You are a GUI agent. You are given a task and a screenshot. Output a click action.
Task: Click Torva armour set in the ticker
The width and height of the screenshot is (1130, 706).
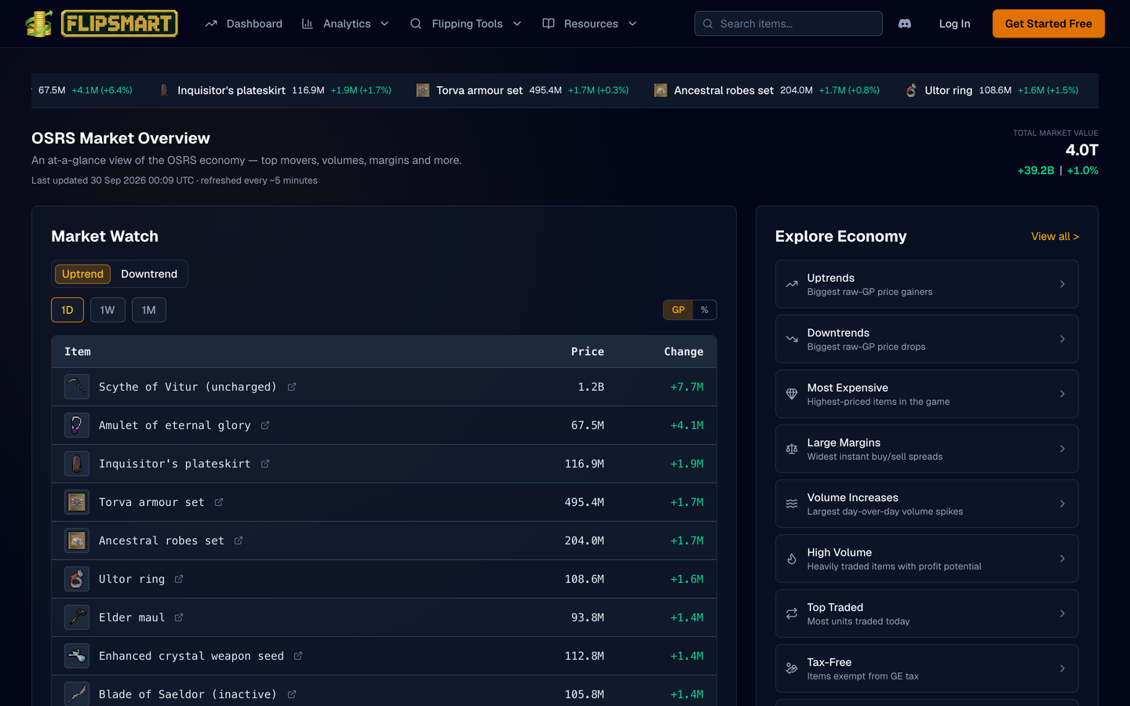(x=479, y=90)
